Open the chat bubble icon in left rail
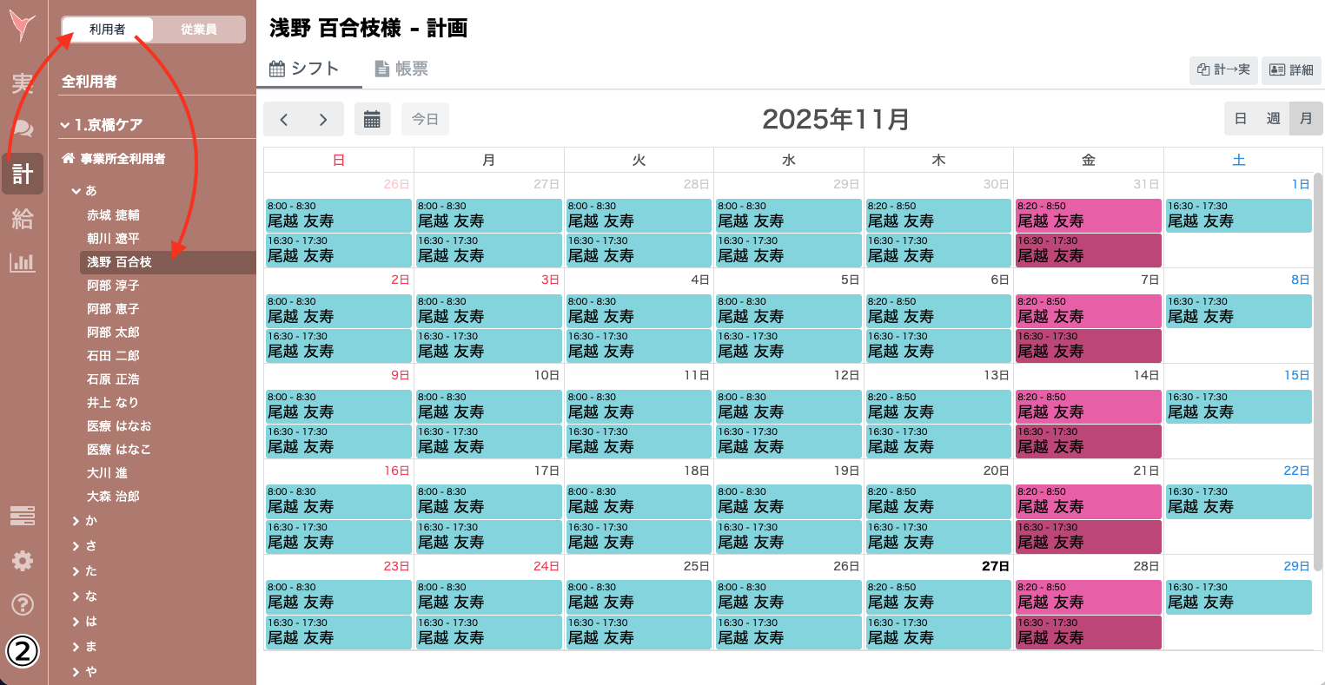The height and width of the screenshot is (685, 1325). pyautogui.click(x=22, y=128)
